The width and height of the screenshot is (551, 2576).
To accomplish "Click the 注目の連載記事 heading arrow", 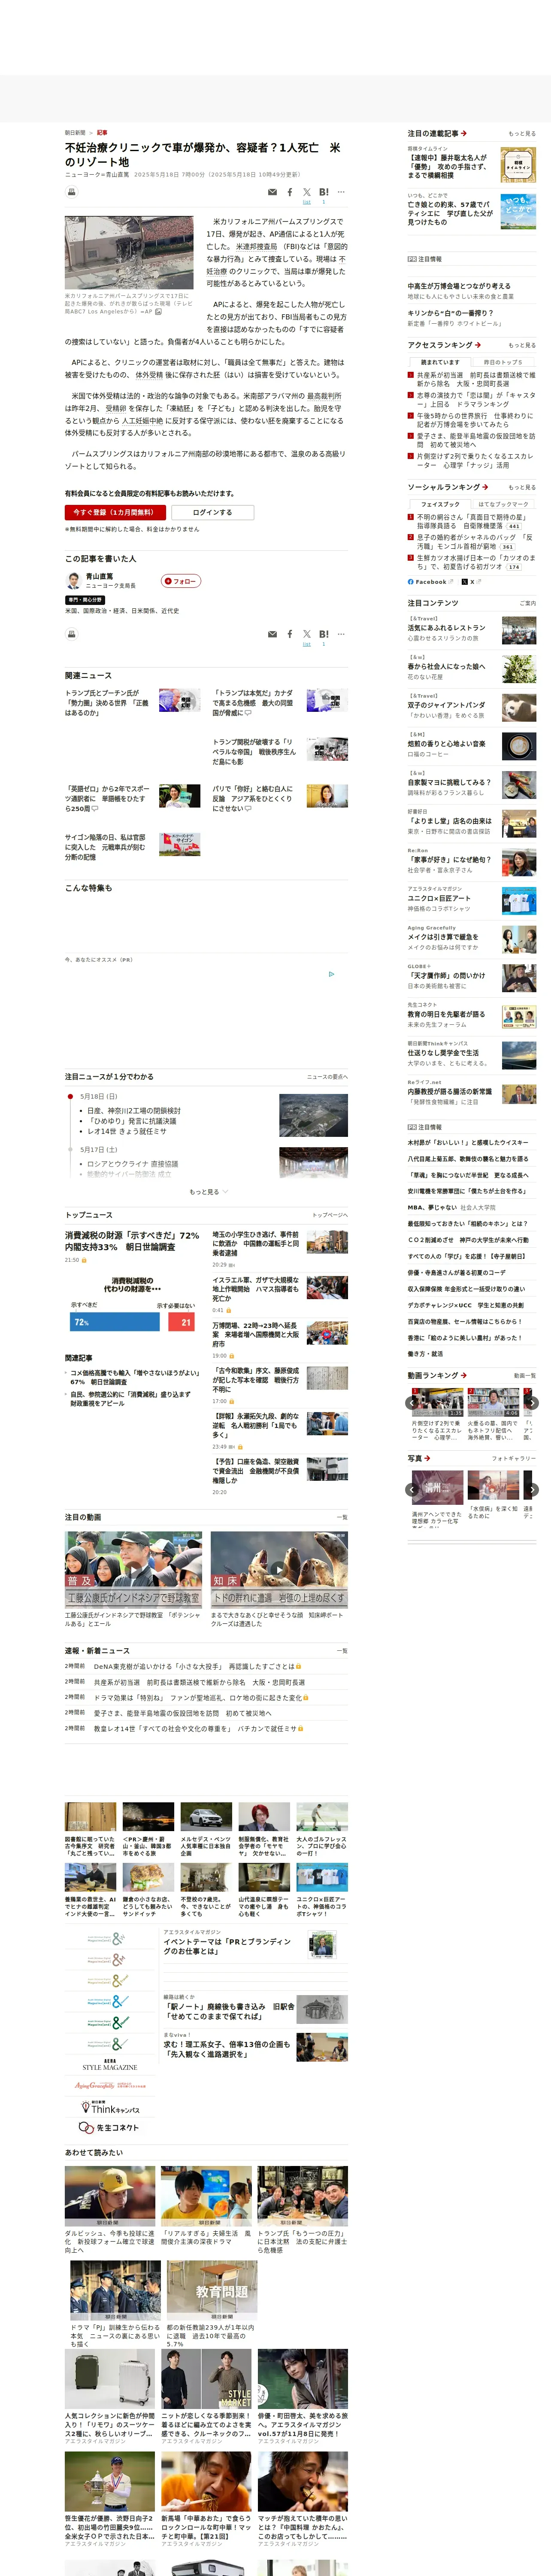I will coord(464,133).
